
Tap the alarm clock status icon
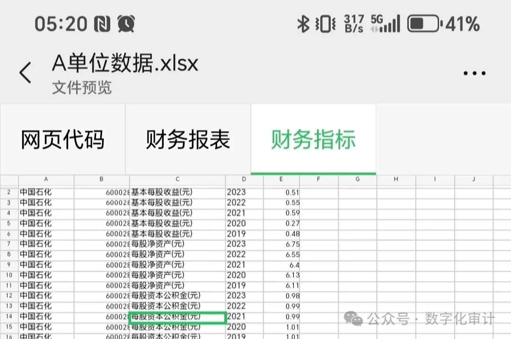[126, 24]
